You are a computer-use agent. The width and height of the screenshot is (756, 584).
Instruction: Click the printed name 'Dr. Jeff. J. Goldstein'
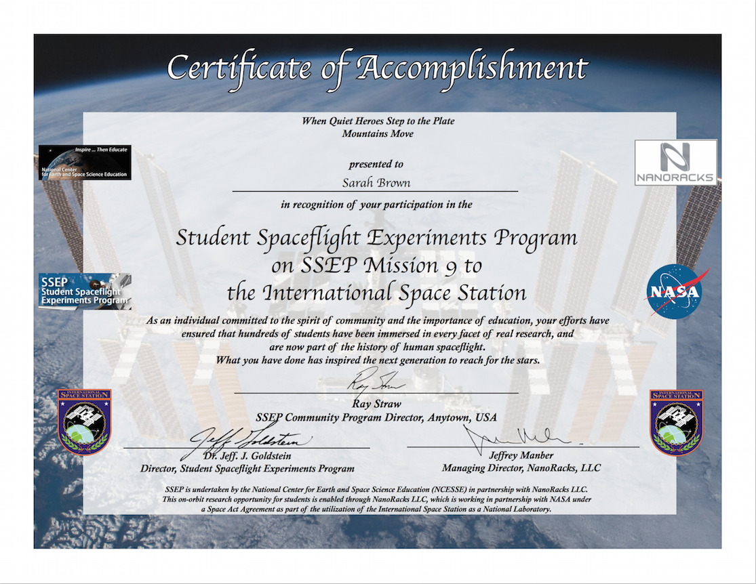247,455
